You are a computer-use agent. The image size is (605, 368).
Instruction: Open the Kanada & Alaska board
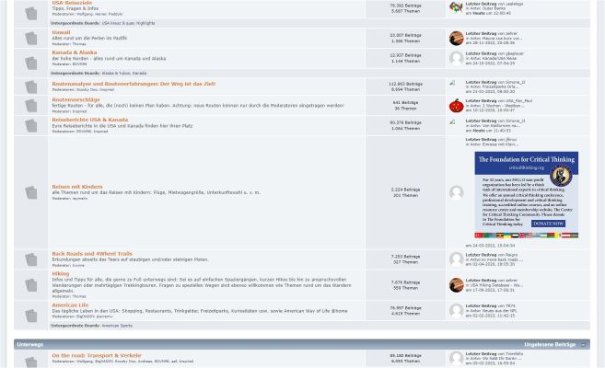[75, 52]
